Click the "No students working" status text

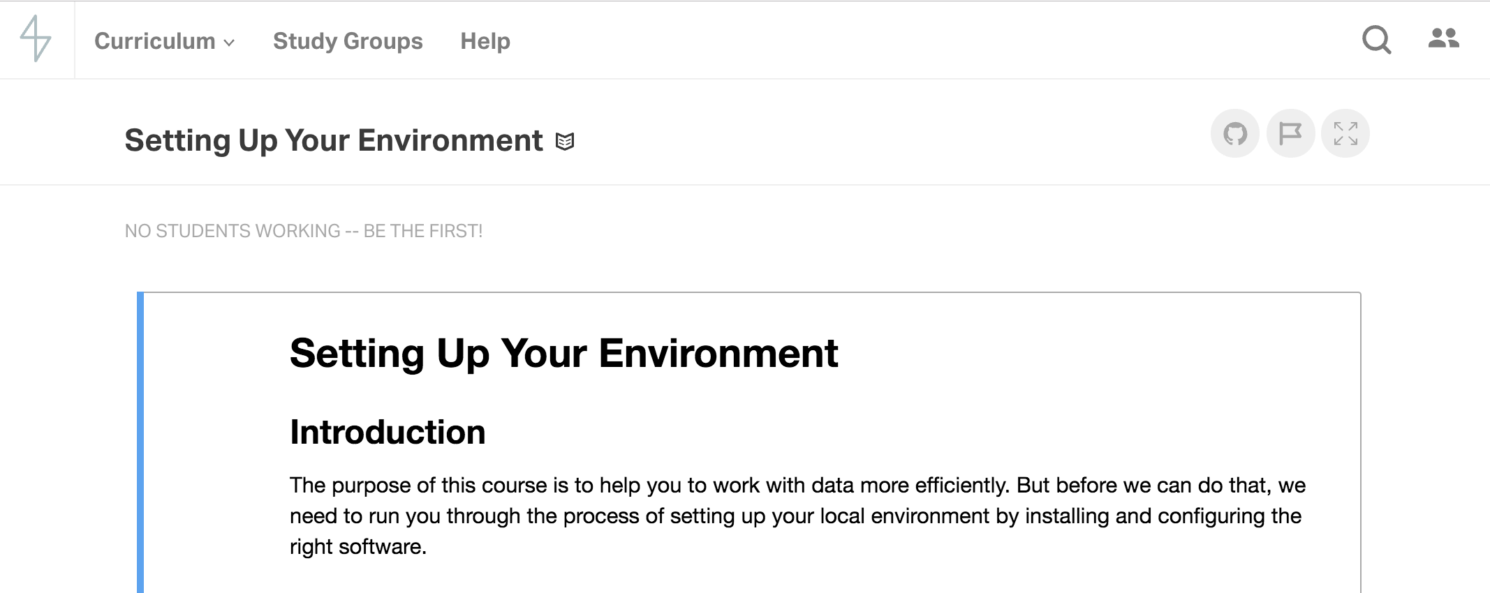304,231
